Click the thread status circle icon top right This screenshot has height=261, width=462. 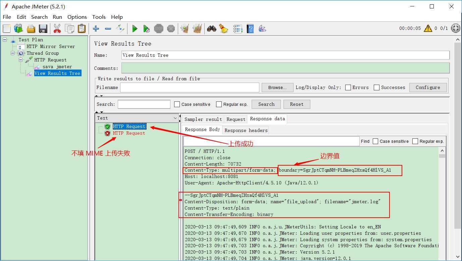click(x=456, y=28)
